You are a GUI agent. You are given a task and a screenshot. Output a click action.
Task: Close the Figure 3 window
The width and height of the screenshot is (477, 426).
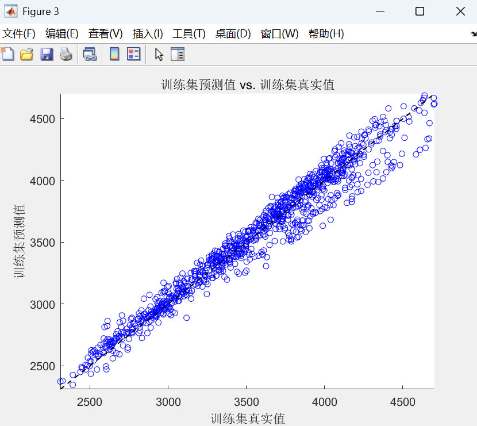[x=460, y=11]
